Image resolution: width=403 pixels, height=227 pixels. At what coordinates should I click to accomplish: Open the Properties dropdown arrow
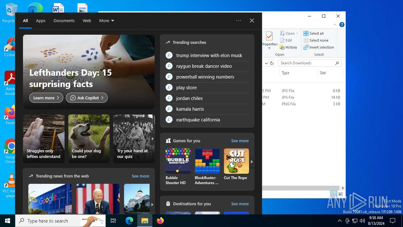[x=269, y=48]
